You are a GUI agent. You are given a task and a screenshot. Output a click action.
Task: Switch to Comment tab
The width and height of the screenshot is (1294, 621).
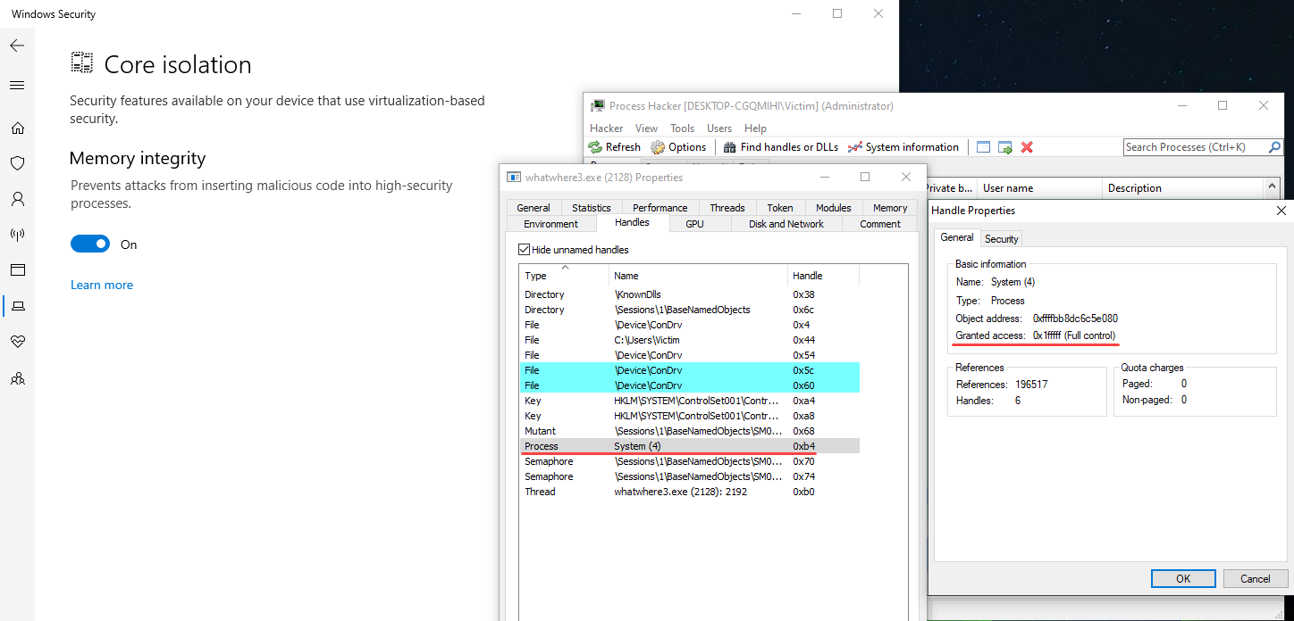point(880,224)
